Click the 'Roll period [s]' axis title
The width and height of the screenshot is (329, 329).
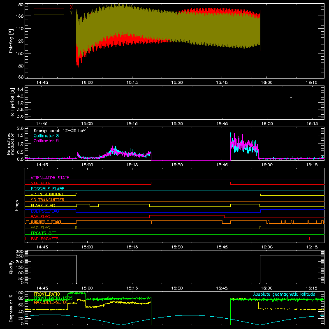[12, 102]
